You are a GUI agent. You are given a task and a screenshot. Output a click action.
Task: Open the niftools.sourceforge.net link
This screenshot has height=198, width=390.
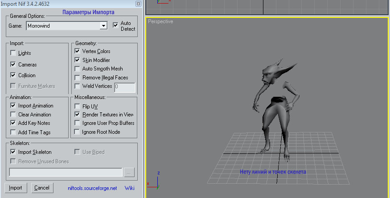(x=92, y=188)
